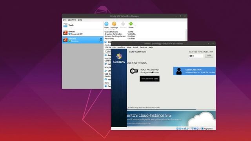The width and height of the screenshot is (251, 141).
Task: Click Network section icon in details
Action: point(105,64)
